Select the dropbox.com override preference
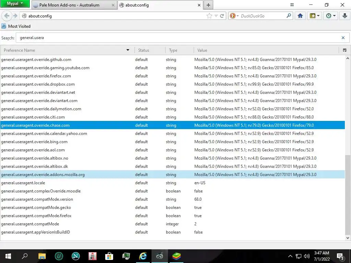This screenshot has height=263, width=351. click(172, 84)
